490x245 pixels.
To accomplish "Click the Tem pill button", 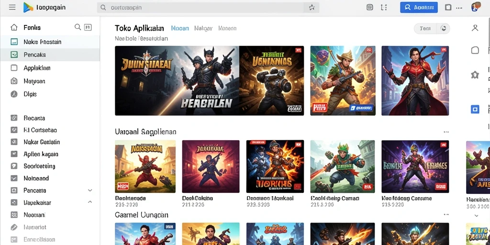I will (x=425, y=28).
